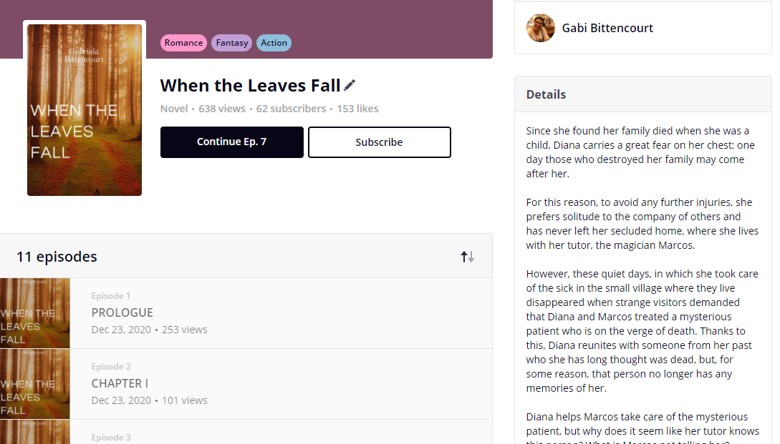Open Gabi Bittencourt's avatar picture

541,29
